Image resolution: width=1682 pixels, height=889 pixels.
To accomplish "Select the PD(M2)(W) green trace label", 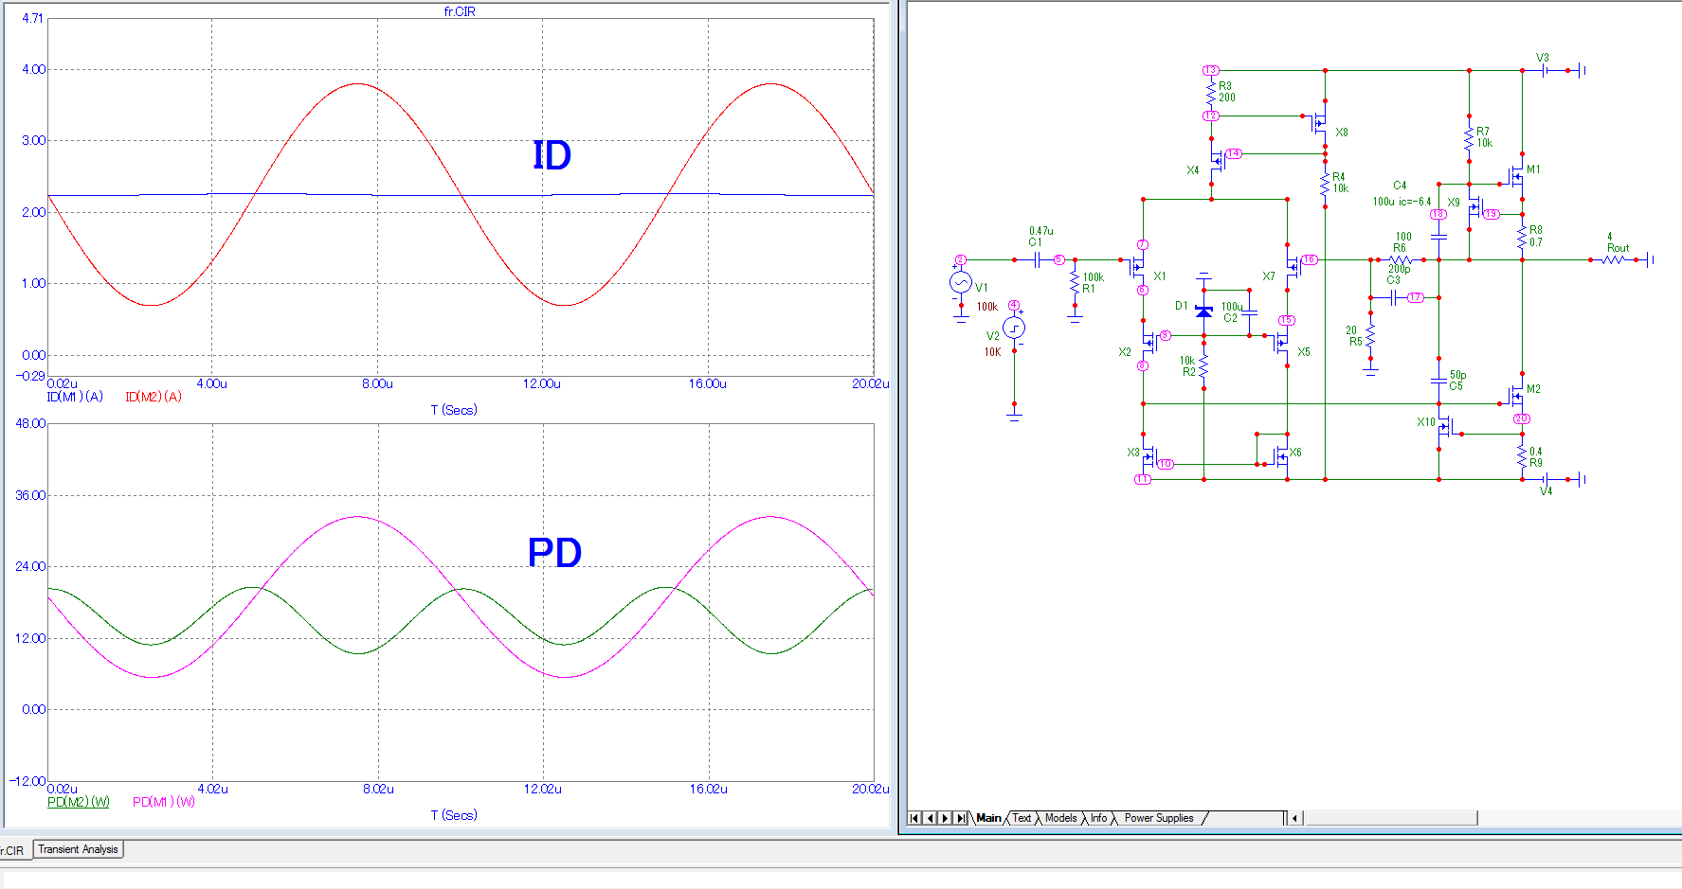I will [79, 802].
